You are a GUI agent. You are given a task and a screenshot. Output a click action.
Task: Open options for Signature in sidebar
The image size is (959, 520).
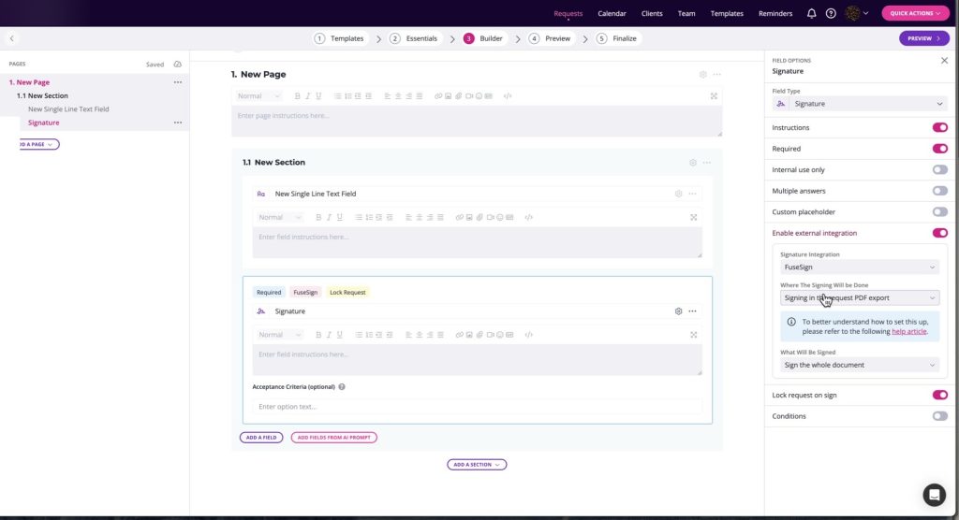pyautogui.click(x=177, y=123)
